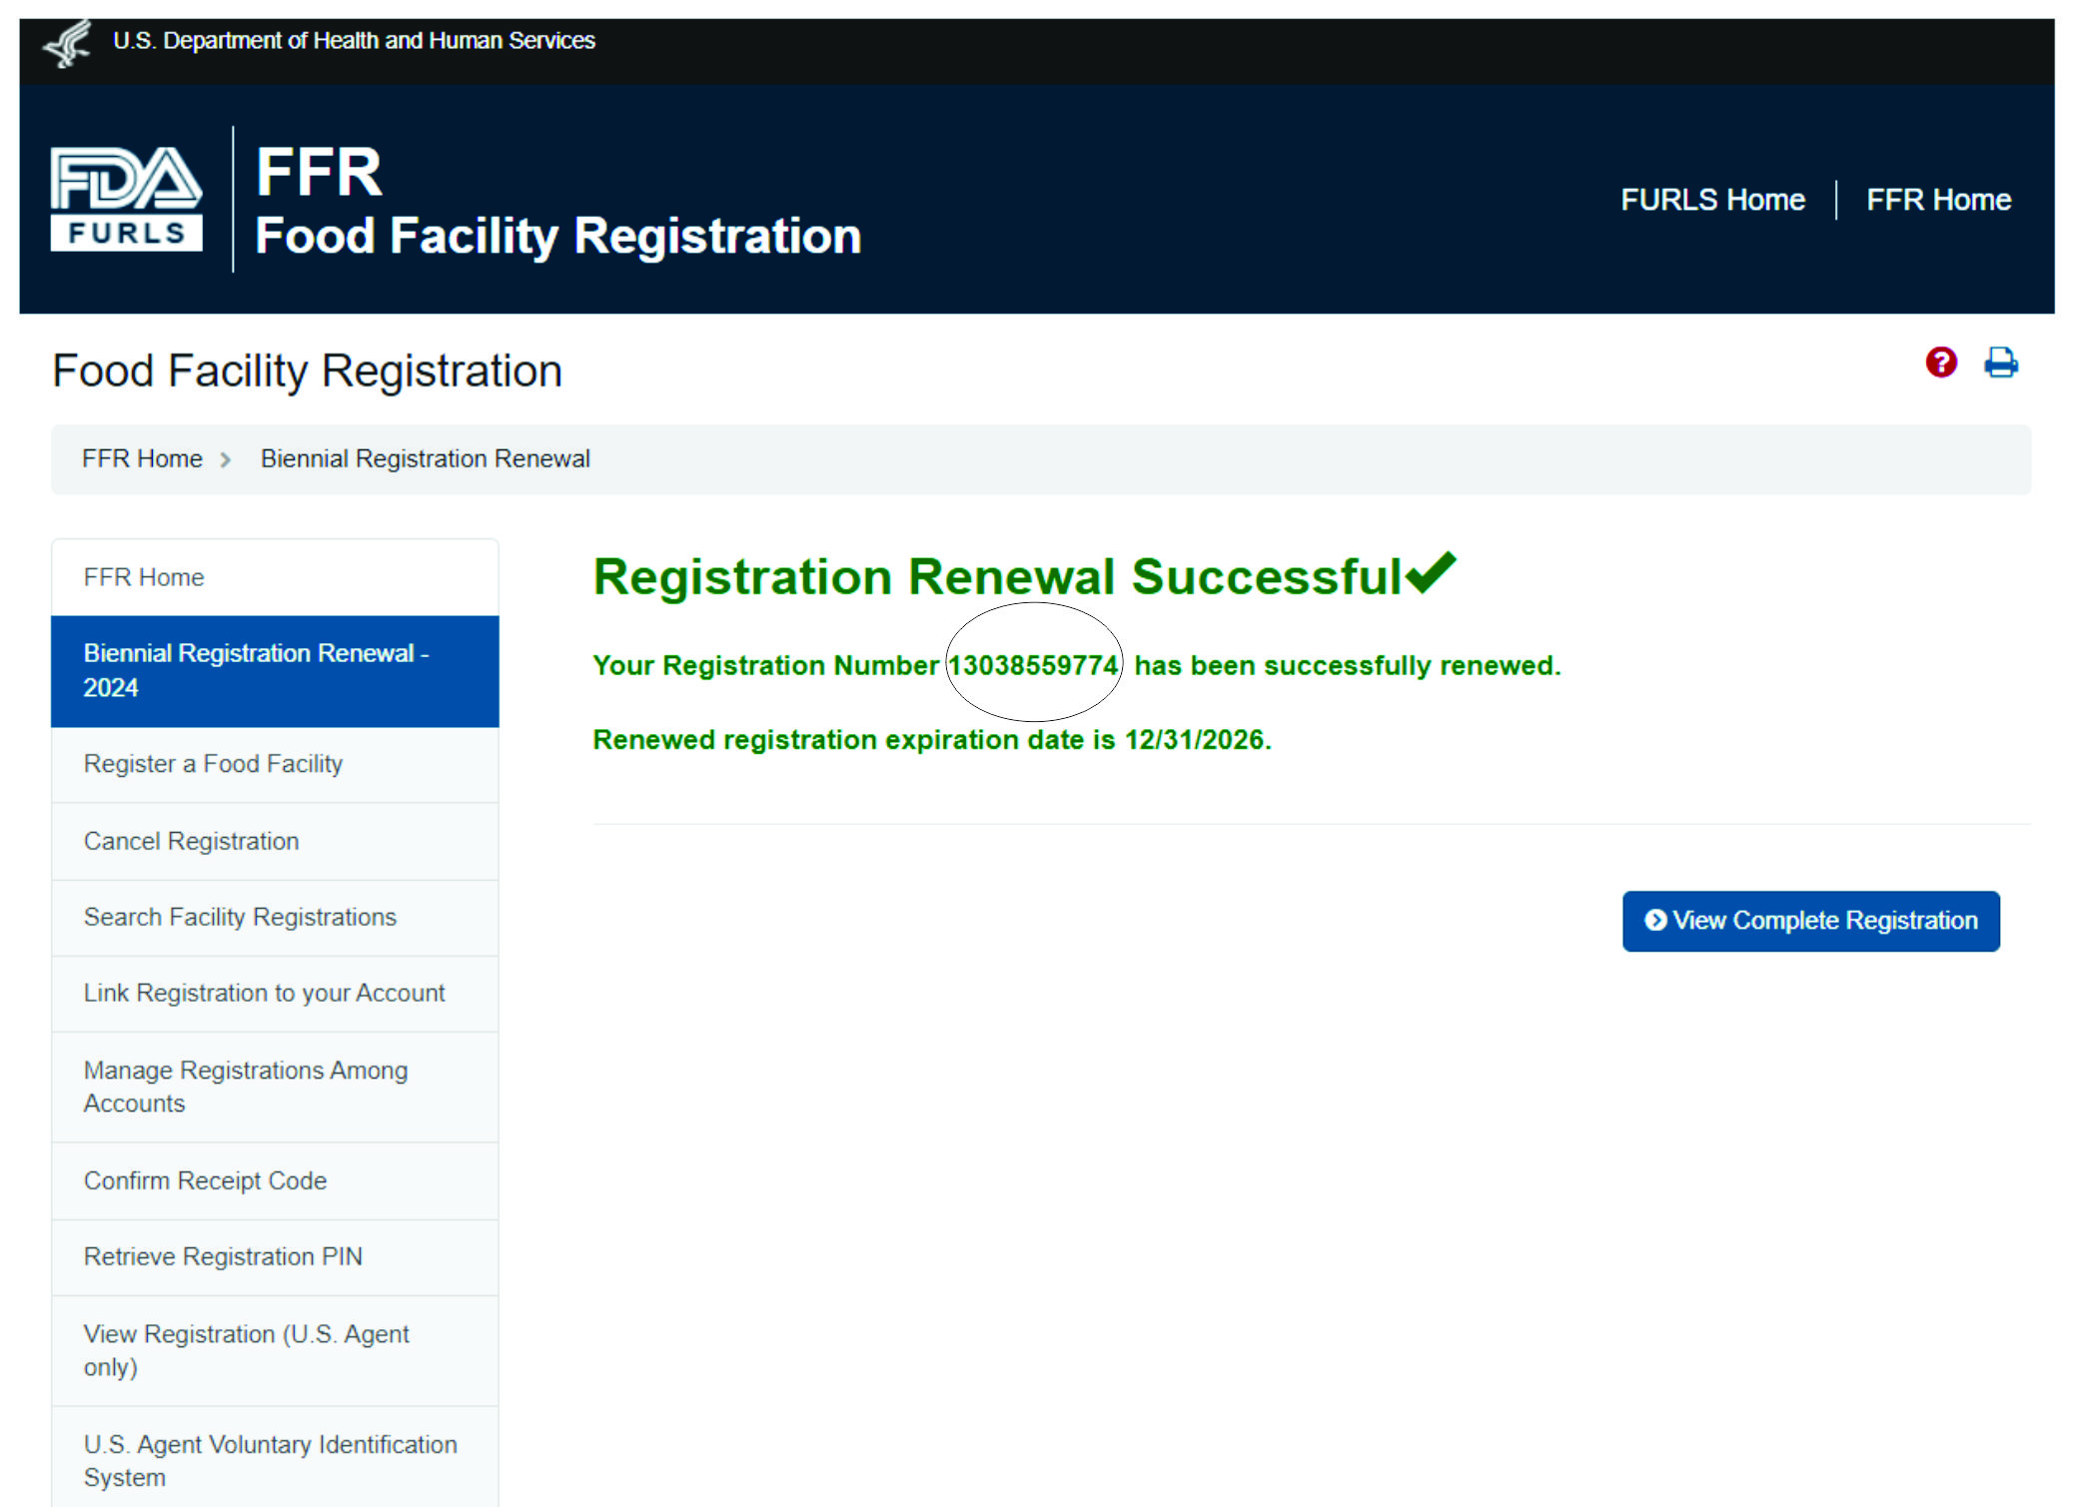Screen dimensions: 2075x1507
Task: Open Manage Registrations Among Accounts
Action: click(275, 1088)
